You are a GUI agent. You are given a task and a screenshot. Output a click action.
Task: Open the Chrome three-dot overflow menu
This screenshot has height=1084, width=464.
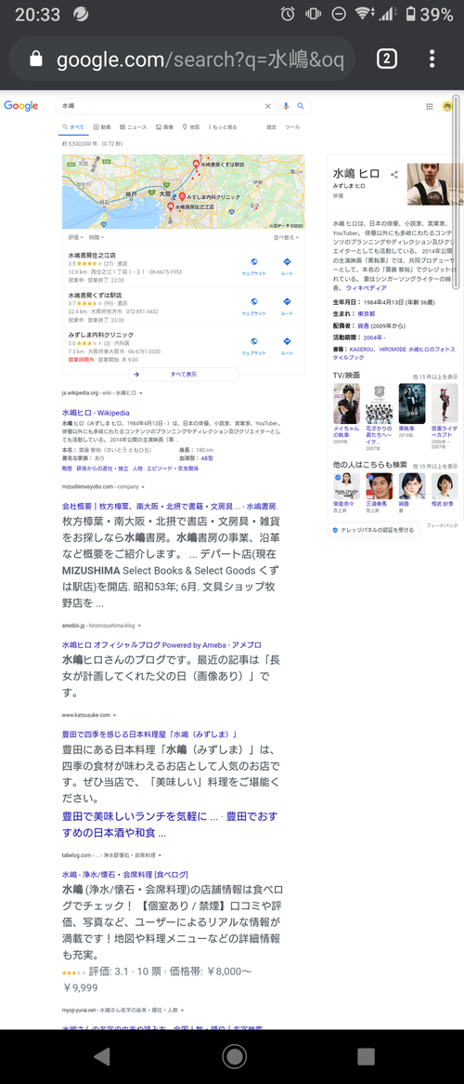point(432,59)
